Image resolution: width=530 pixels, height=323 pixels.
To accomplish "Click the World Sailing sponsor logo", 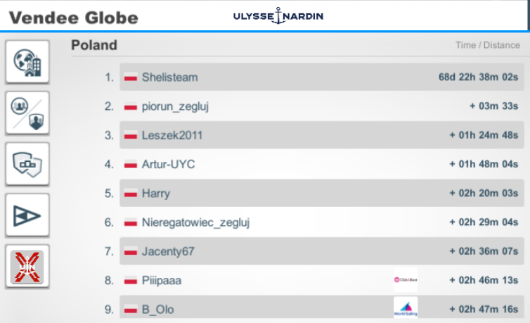I will click(x=406, y=308).
